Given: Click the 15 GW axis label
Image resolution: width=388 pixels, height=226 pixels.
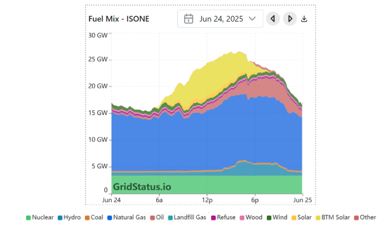Looking at the screenshot, I should pyautogui.click(x=98, y=113).
